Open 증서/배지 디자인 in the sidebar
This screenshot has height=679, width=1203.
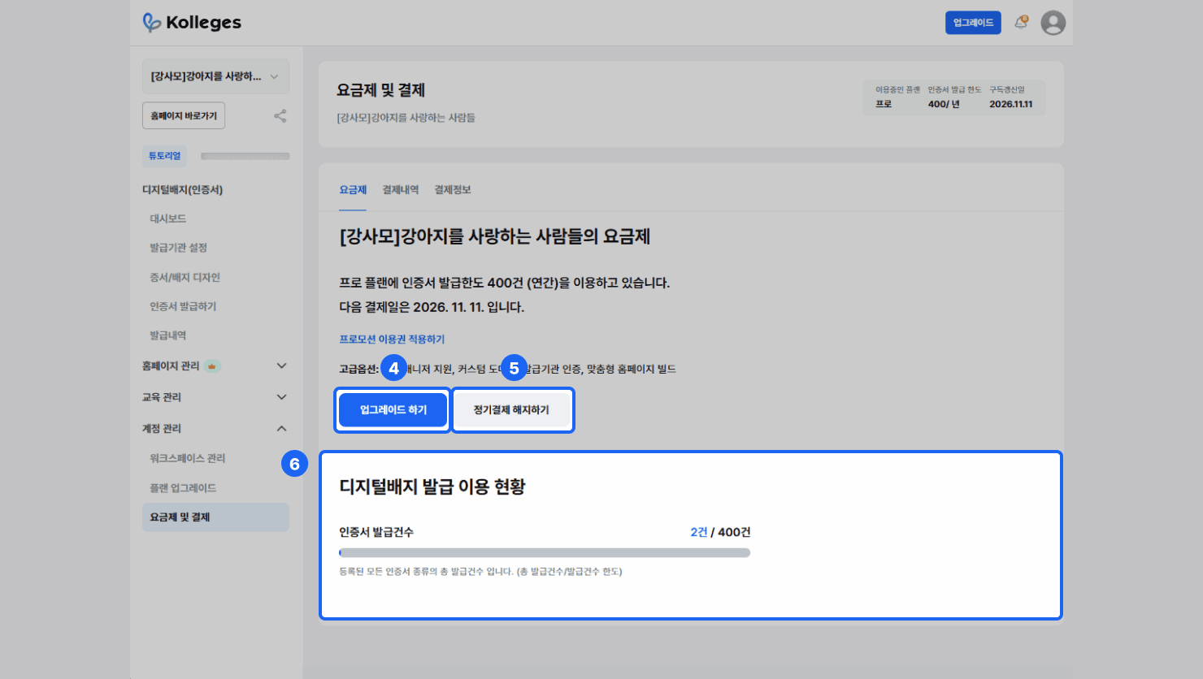click(x=185, y=278)
